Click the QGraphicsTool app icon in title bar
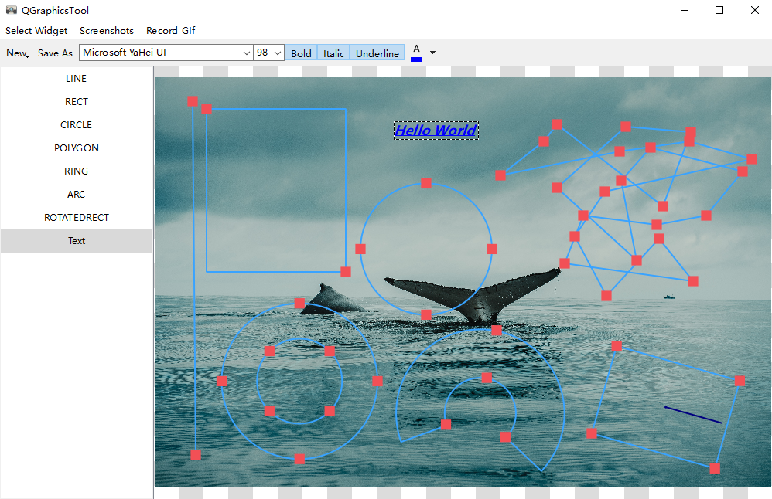772x499 pixels. point(12,10)
